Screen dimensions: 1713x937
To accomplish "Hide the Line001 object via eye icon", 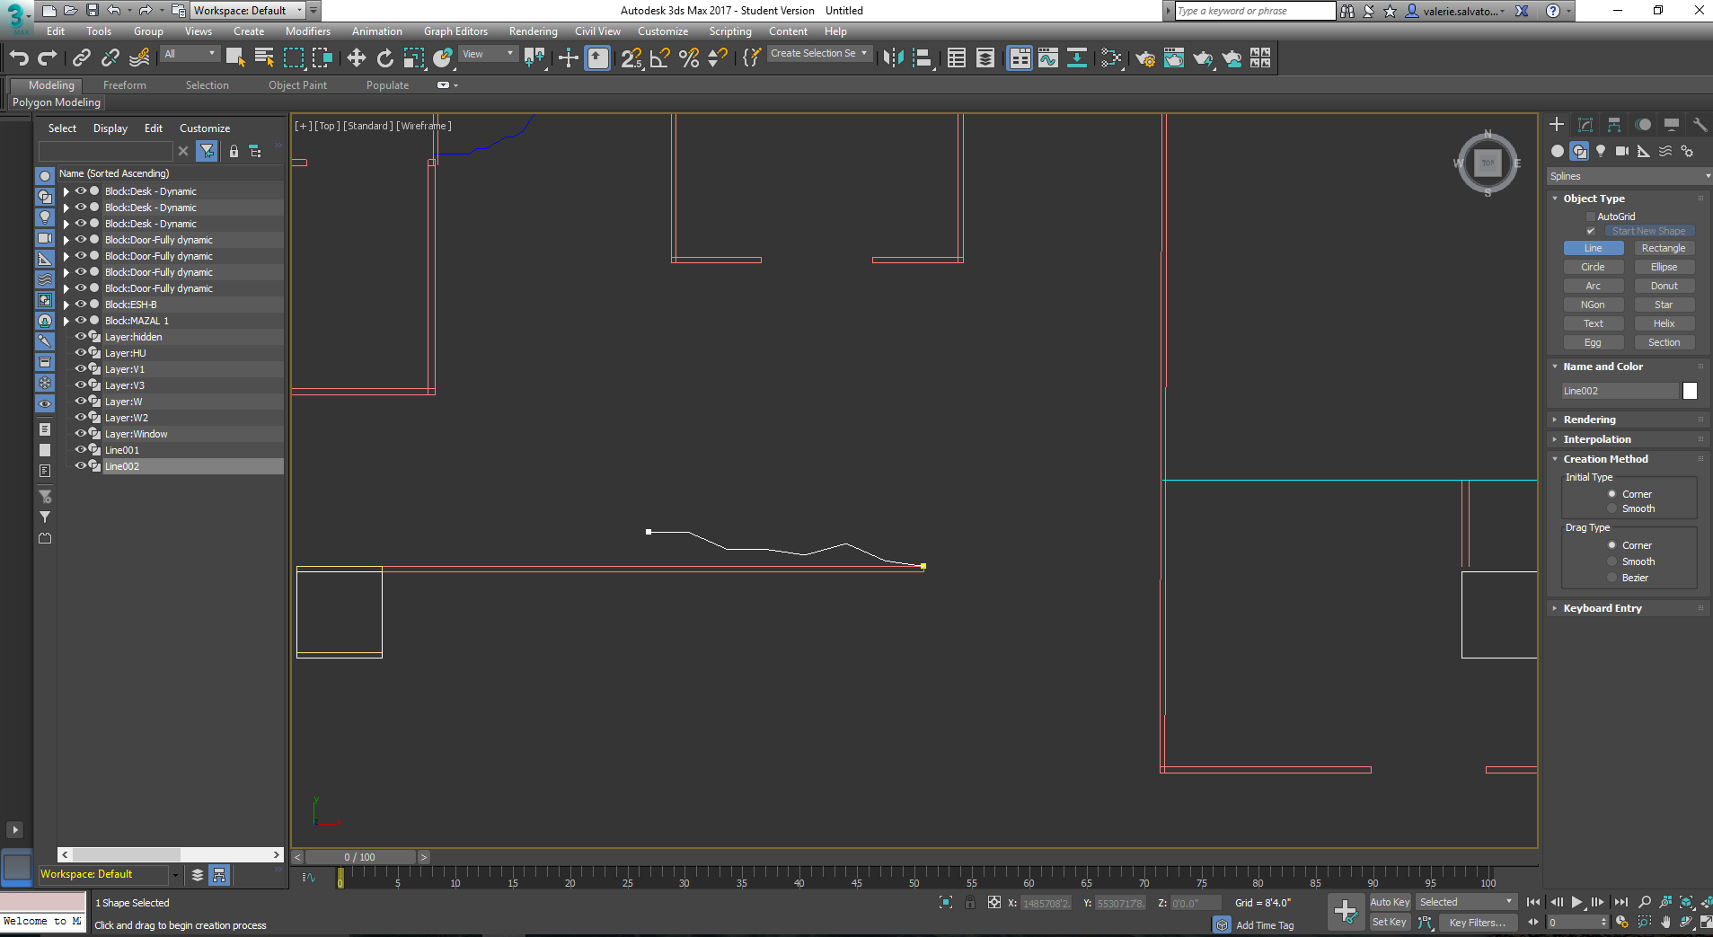I will 80,450.
